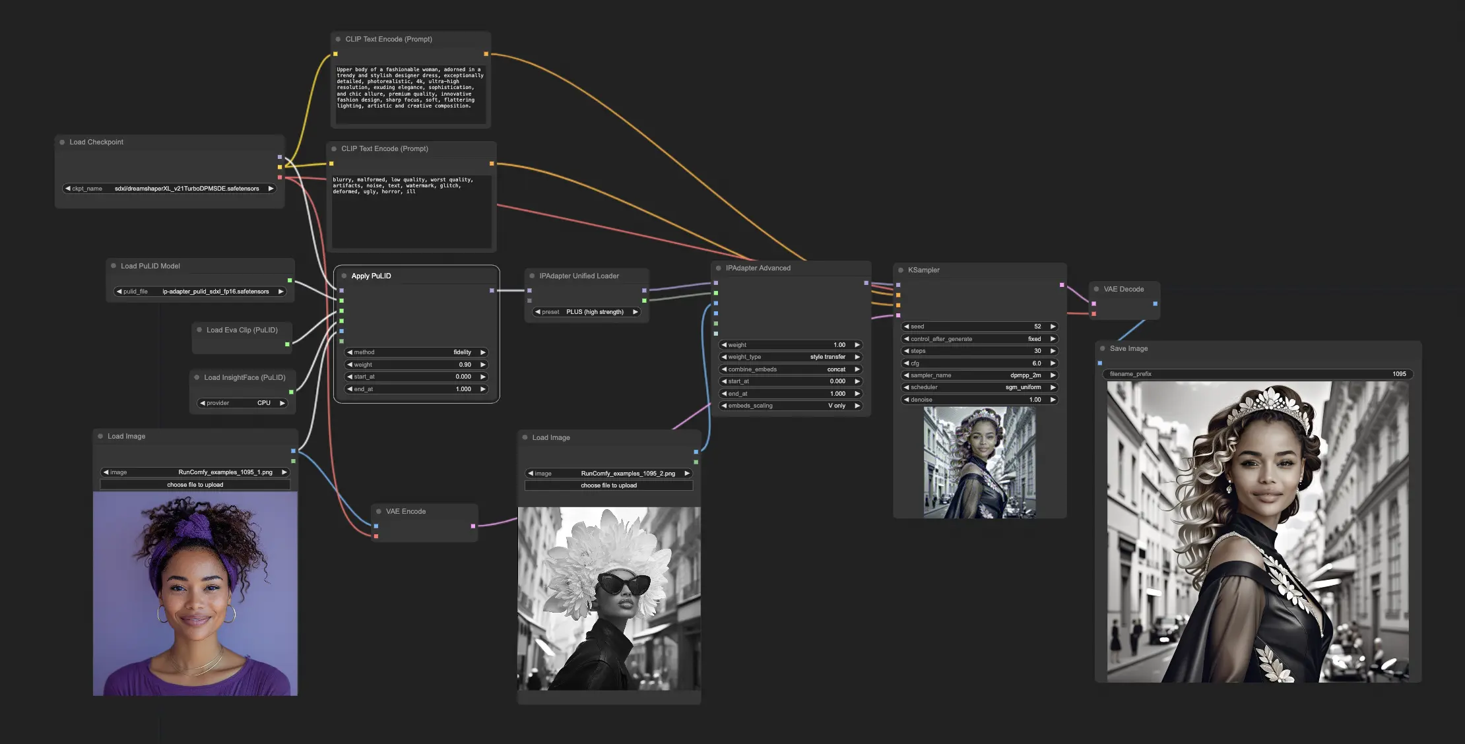
Task: Open the InsightFace provider CPU dropdown
Action: (243, 403)
